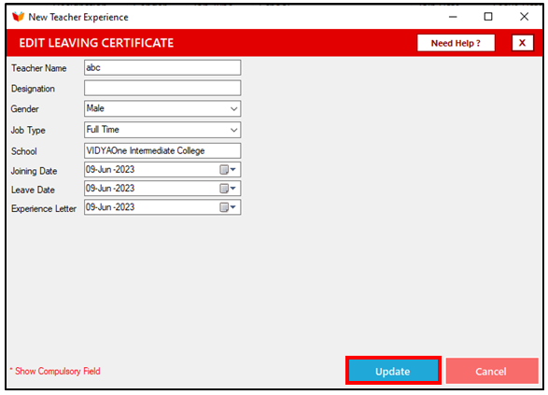
Task: Maximize the New Teacher Experience window
Action: pyautogui.click(x=488, y=17)
